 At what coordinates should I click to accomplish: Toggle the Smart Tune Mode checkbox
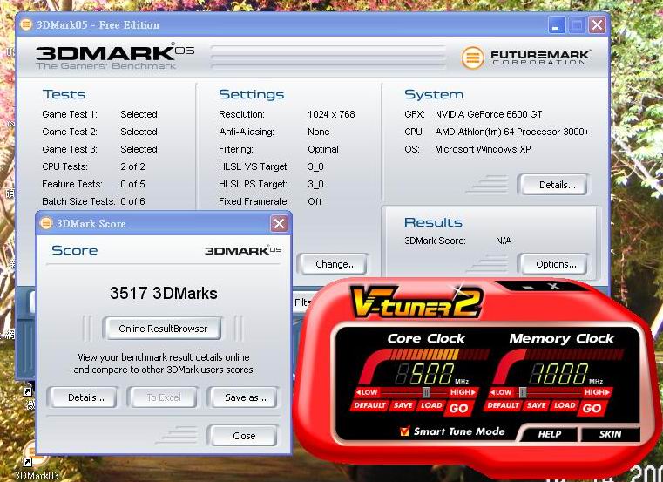(x=404, y=431)
